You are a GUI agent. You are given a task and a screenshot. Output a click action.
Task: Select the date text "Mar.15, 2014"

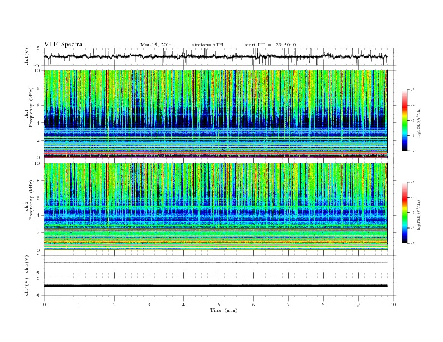coord(156,45)
